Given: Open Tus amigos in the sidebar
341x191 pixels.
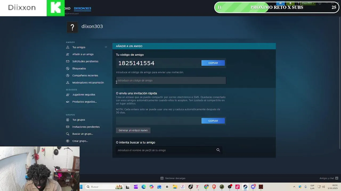Looking at the screenshot, I should tap(79, 47).
